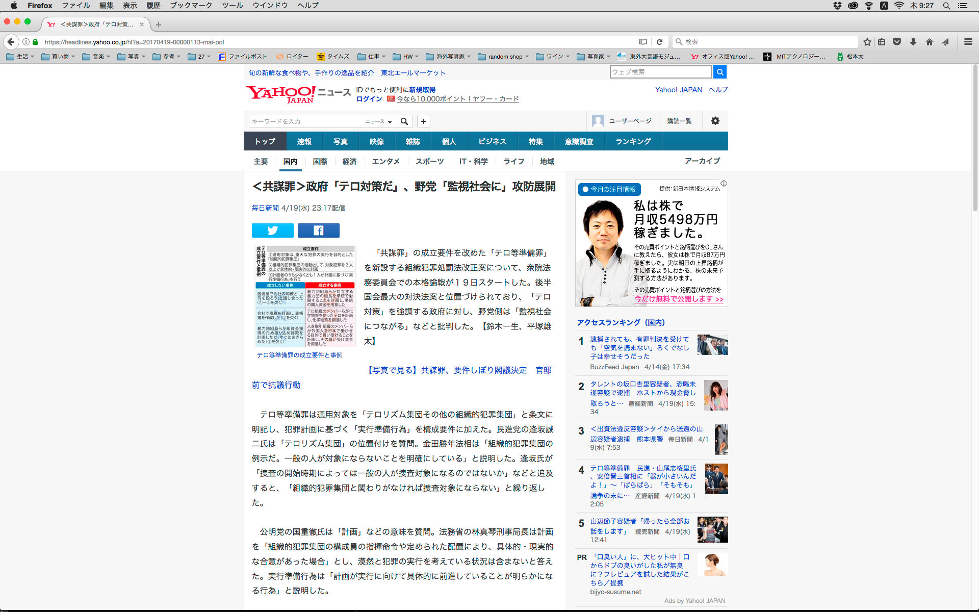Open the ブックマーク menu in menu bar

(x=191, y=5)
